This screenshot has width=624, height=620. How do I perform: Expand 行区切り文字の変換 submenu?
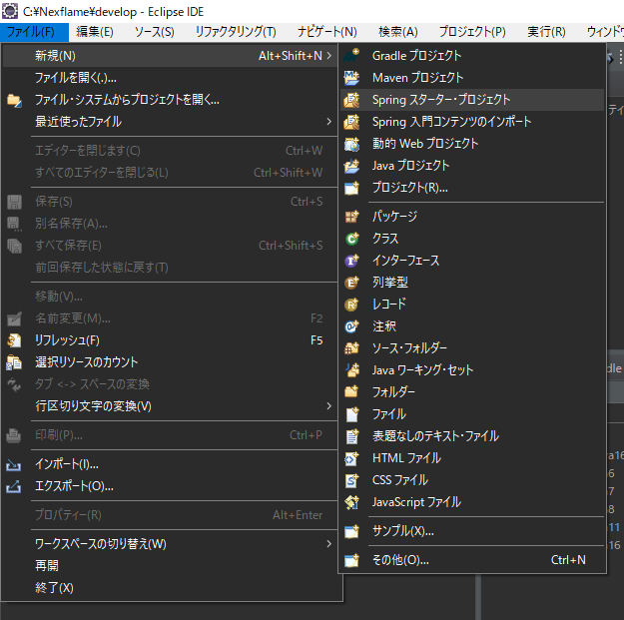point(329,406)
